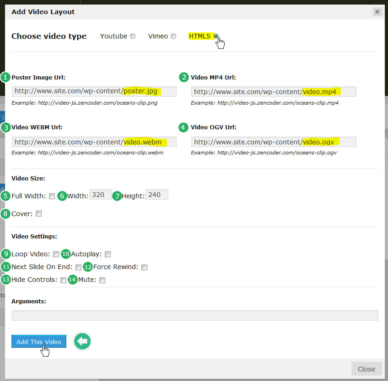Enable the Hide Controls checkbox
The height and width of the screenshot is (381, 388).
click(x=64, y=280)
